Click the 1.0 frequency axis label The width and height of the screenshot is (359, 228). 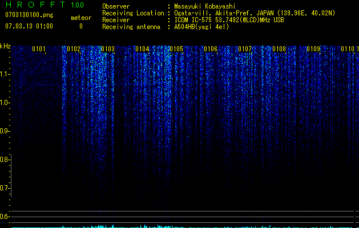click(x=5, y=103)
